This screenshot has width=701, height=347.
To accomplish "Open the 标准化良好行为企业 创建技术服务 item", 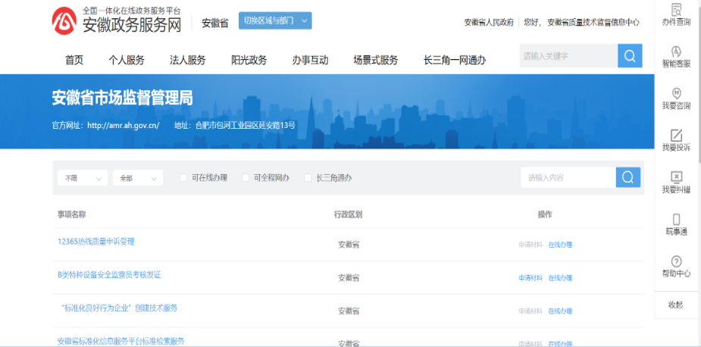I will tap(119, 308).
